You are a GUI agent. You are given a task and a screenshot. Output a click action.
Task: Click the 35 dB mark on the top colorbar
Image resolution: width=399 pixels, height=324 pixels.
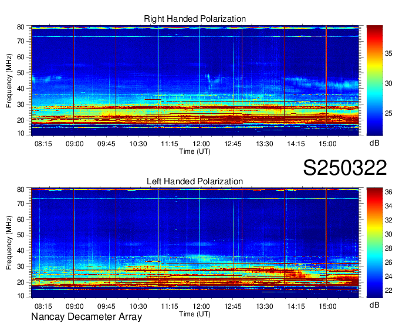(x=388, y=53)
